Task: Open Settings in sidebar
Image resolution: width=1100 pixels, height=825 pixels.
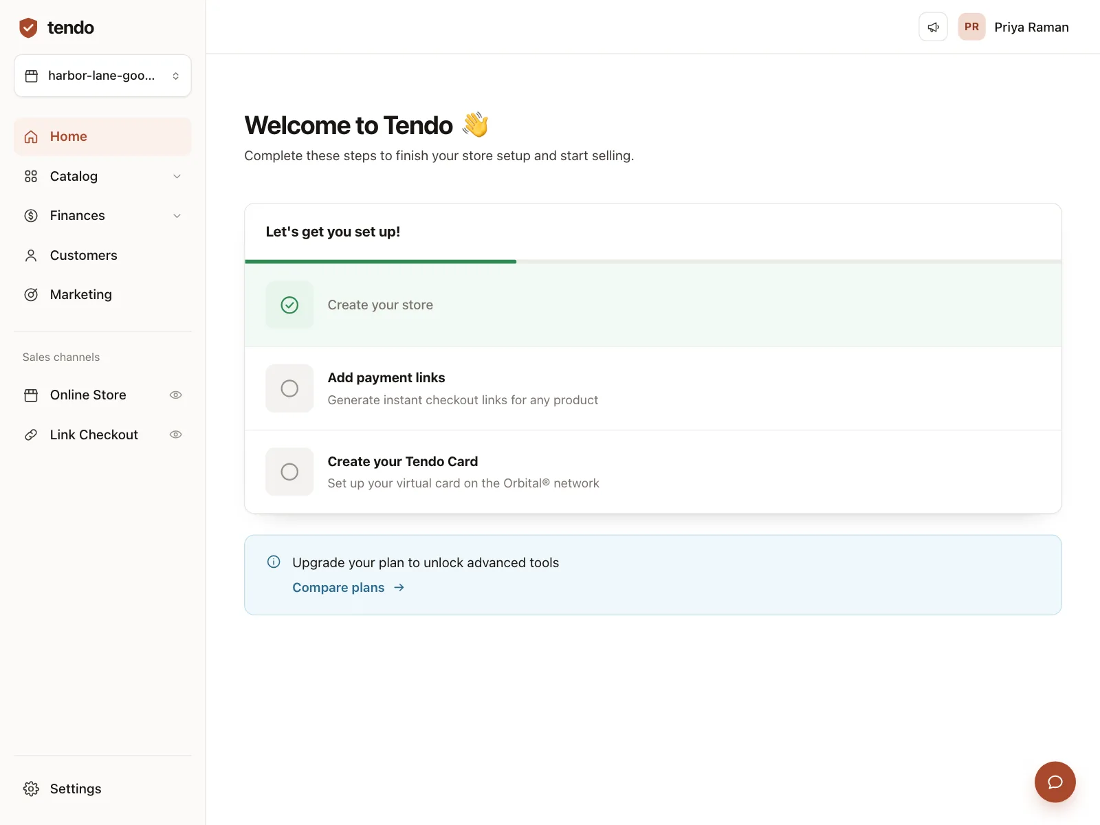Action: click(x=102, y=789)
